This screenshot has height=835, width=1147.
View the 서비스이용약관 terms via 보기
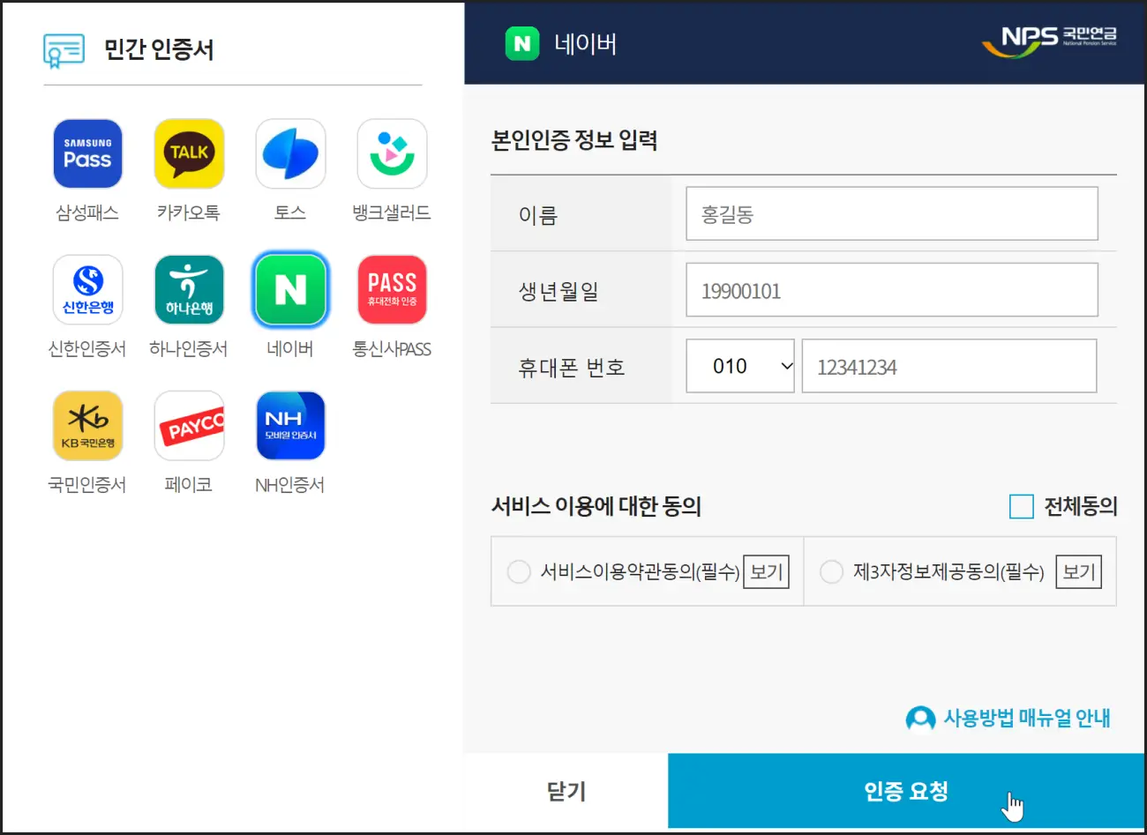(x=766, y=571)
